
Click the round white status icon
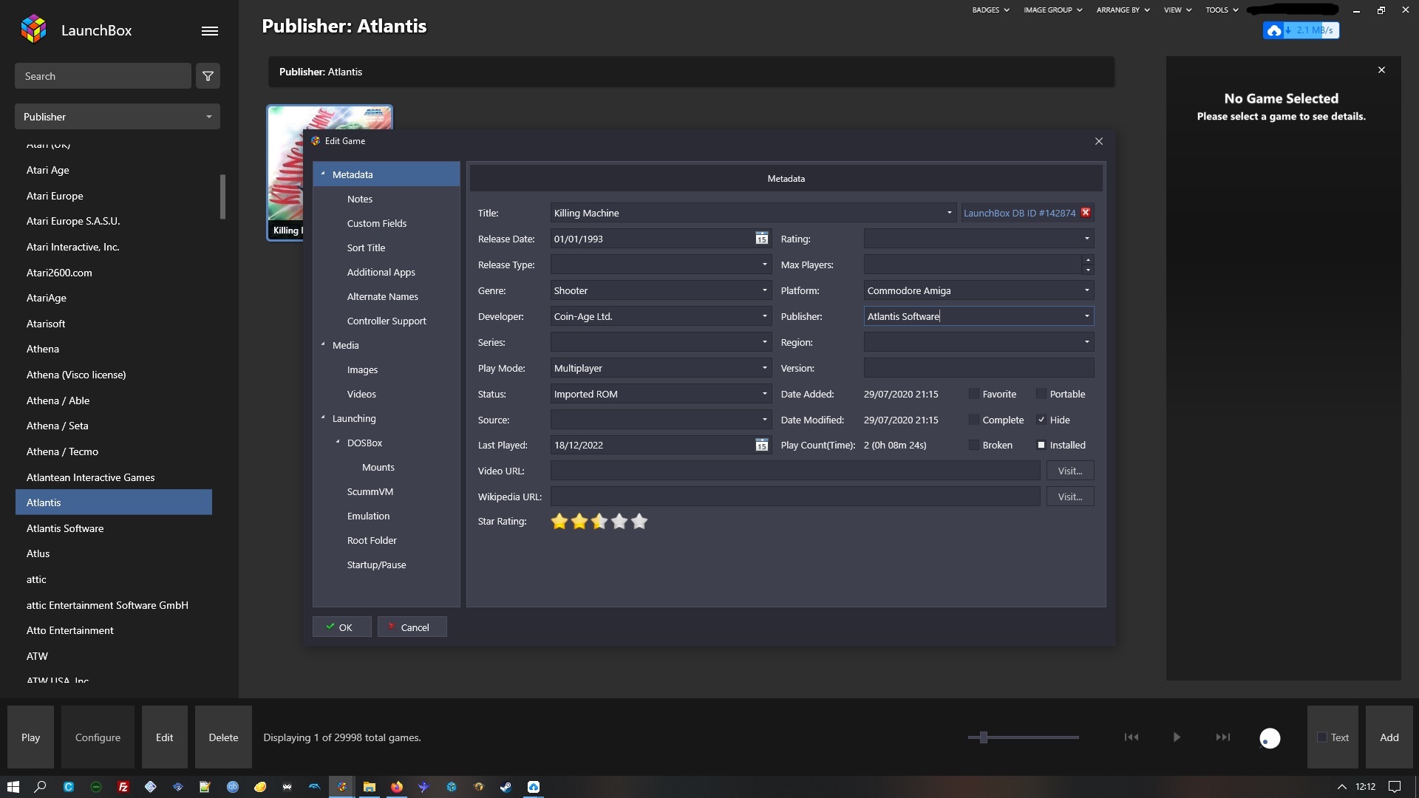point(1270,738)
